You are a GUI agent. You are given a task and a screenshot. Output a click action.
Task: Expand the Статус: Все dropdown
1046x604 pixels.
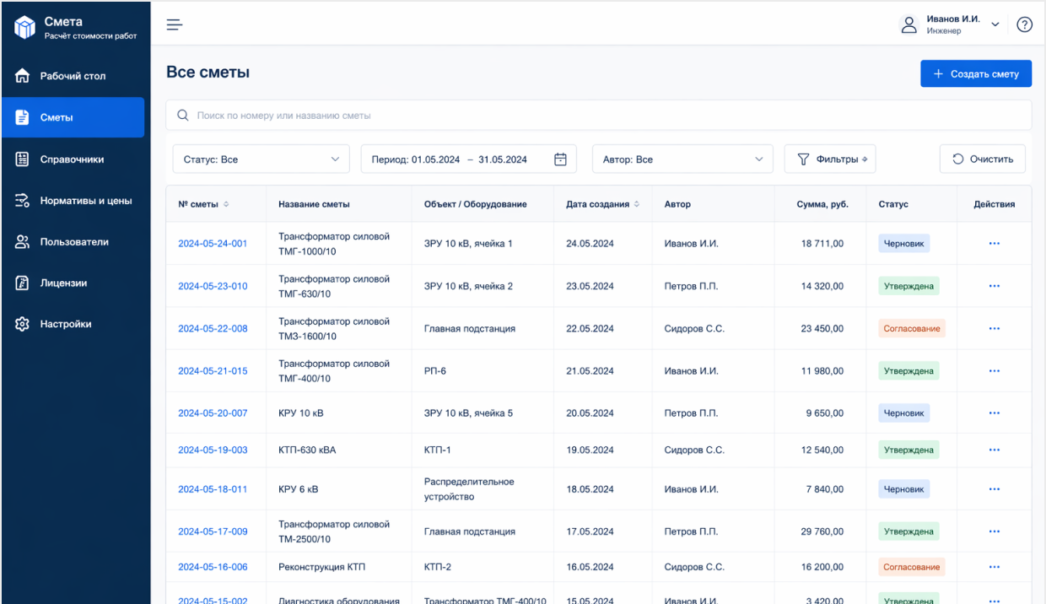point(261,159)
